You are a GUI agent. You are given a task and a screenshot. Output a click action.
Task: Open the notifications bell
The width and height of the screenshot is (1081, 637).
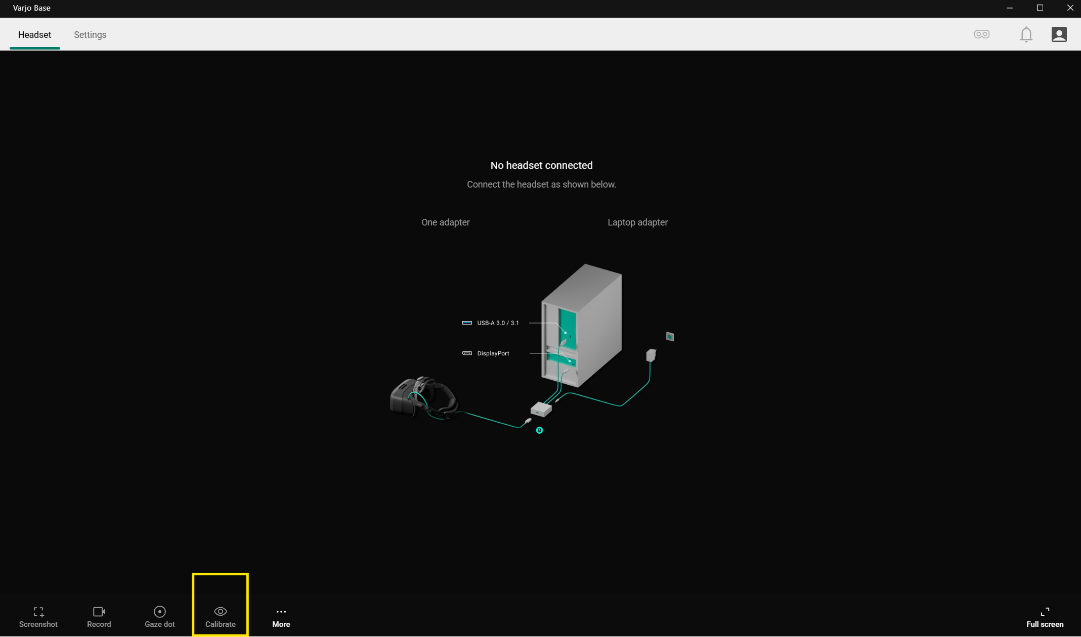[x=1026, y=34]
